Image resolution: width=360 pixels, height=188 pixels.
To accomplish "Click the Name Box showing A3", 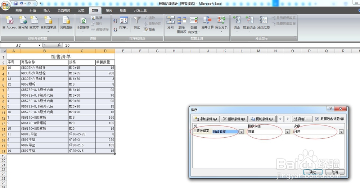I will point(18,45).
